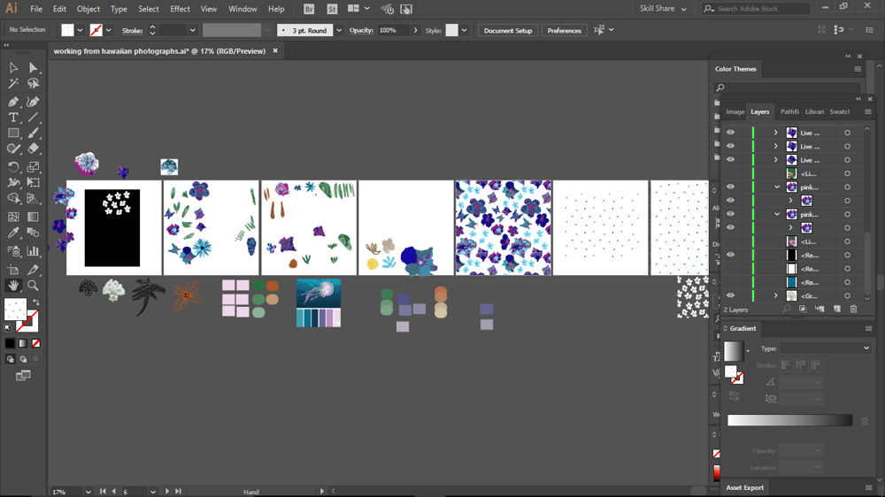Select the Artboard tool
Screen dimensions: 885x497
click(x=13, y=270)
